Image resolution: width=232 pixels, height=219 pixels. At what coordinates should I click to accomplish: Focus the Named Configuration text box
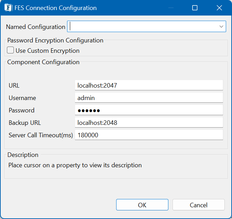[x=142, y=27]
